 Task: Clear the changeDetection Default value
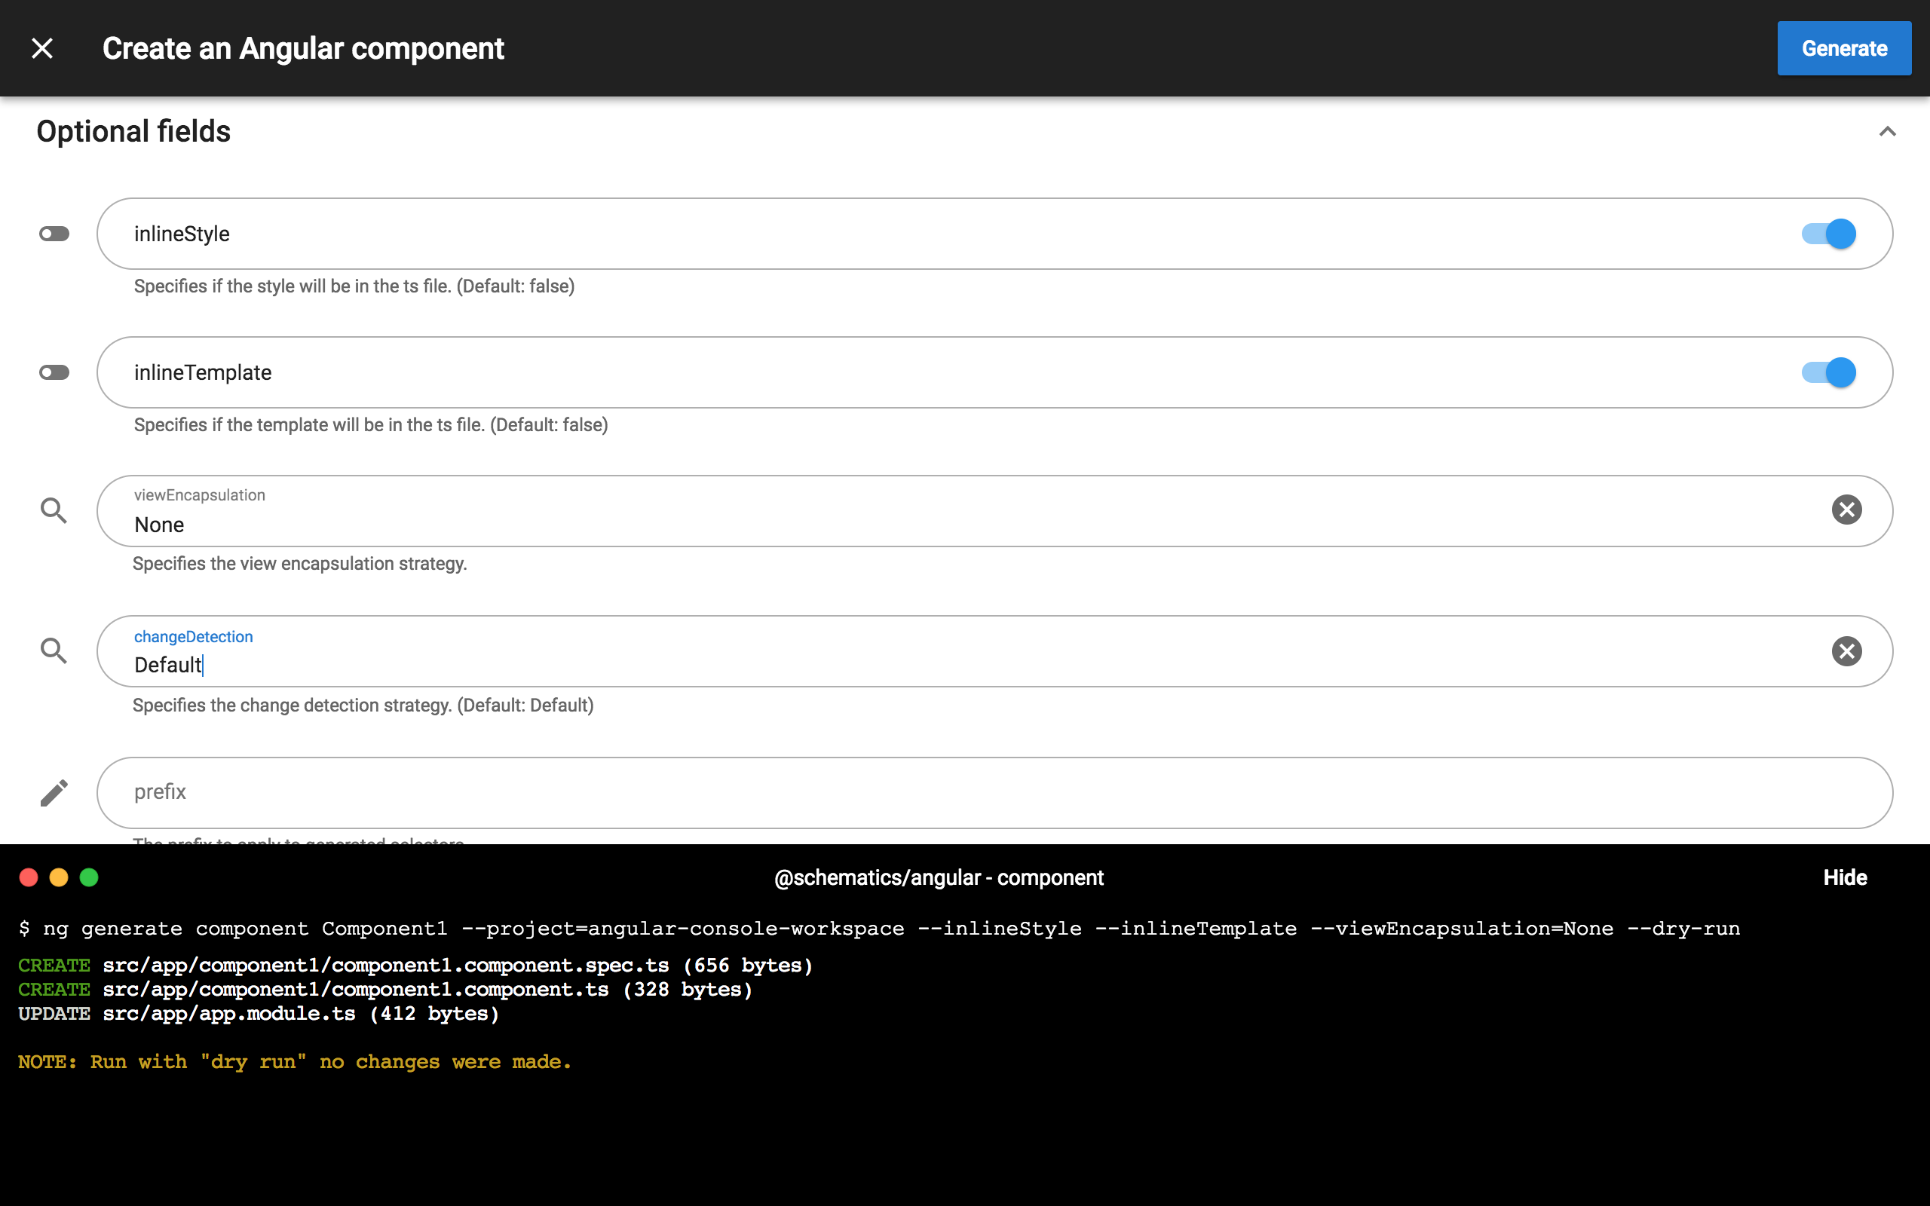coord(1846,650)
